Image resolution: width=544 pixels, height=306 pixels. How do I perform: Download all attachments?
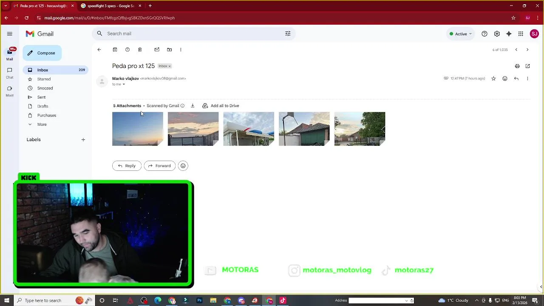coord(193,106)
